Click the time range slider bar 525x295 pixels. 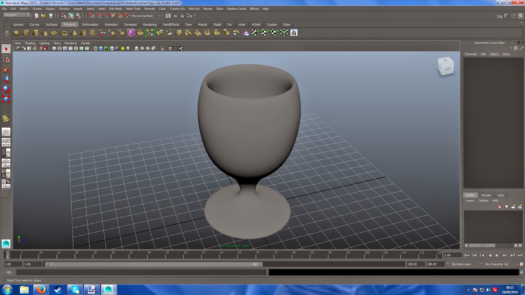coord(153,264)
